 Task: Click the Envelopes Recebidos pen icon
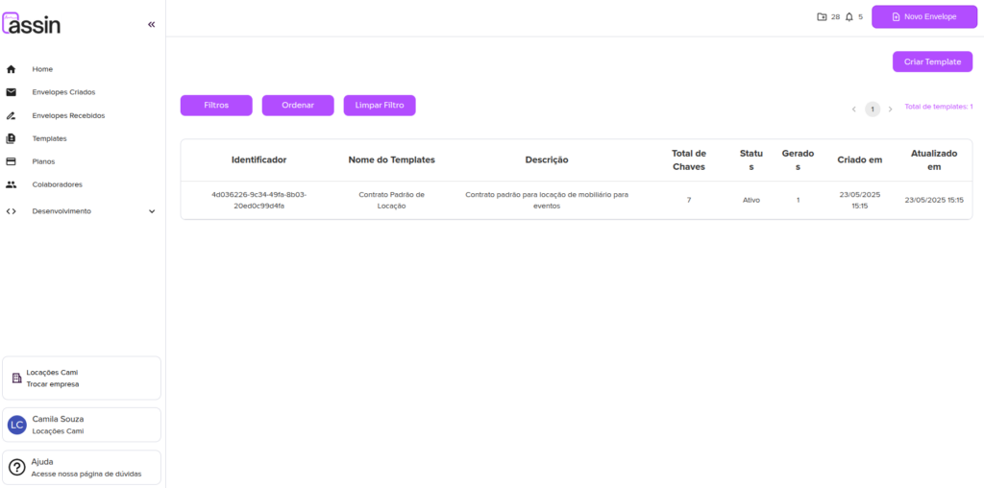12,115
